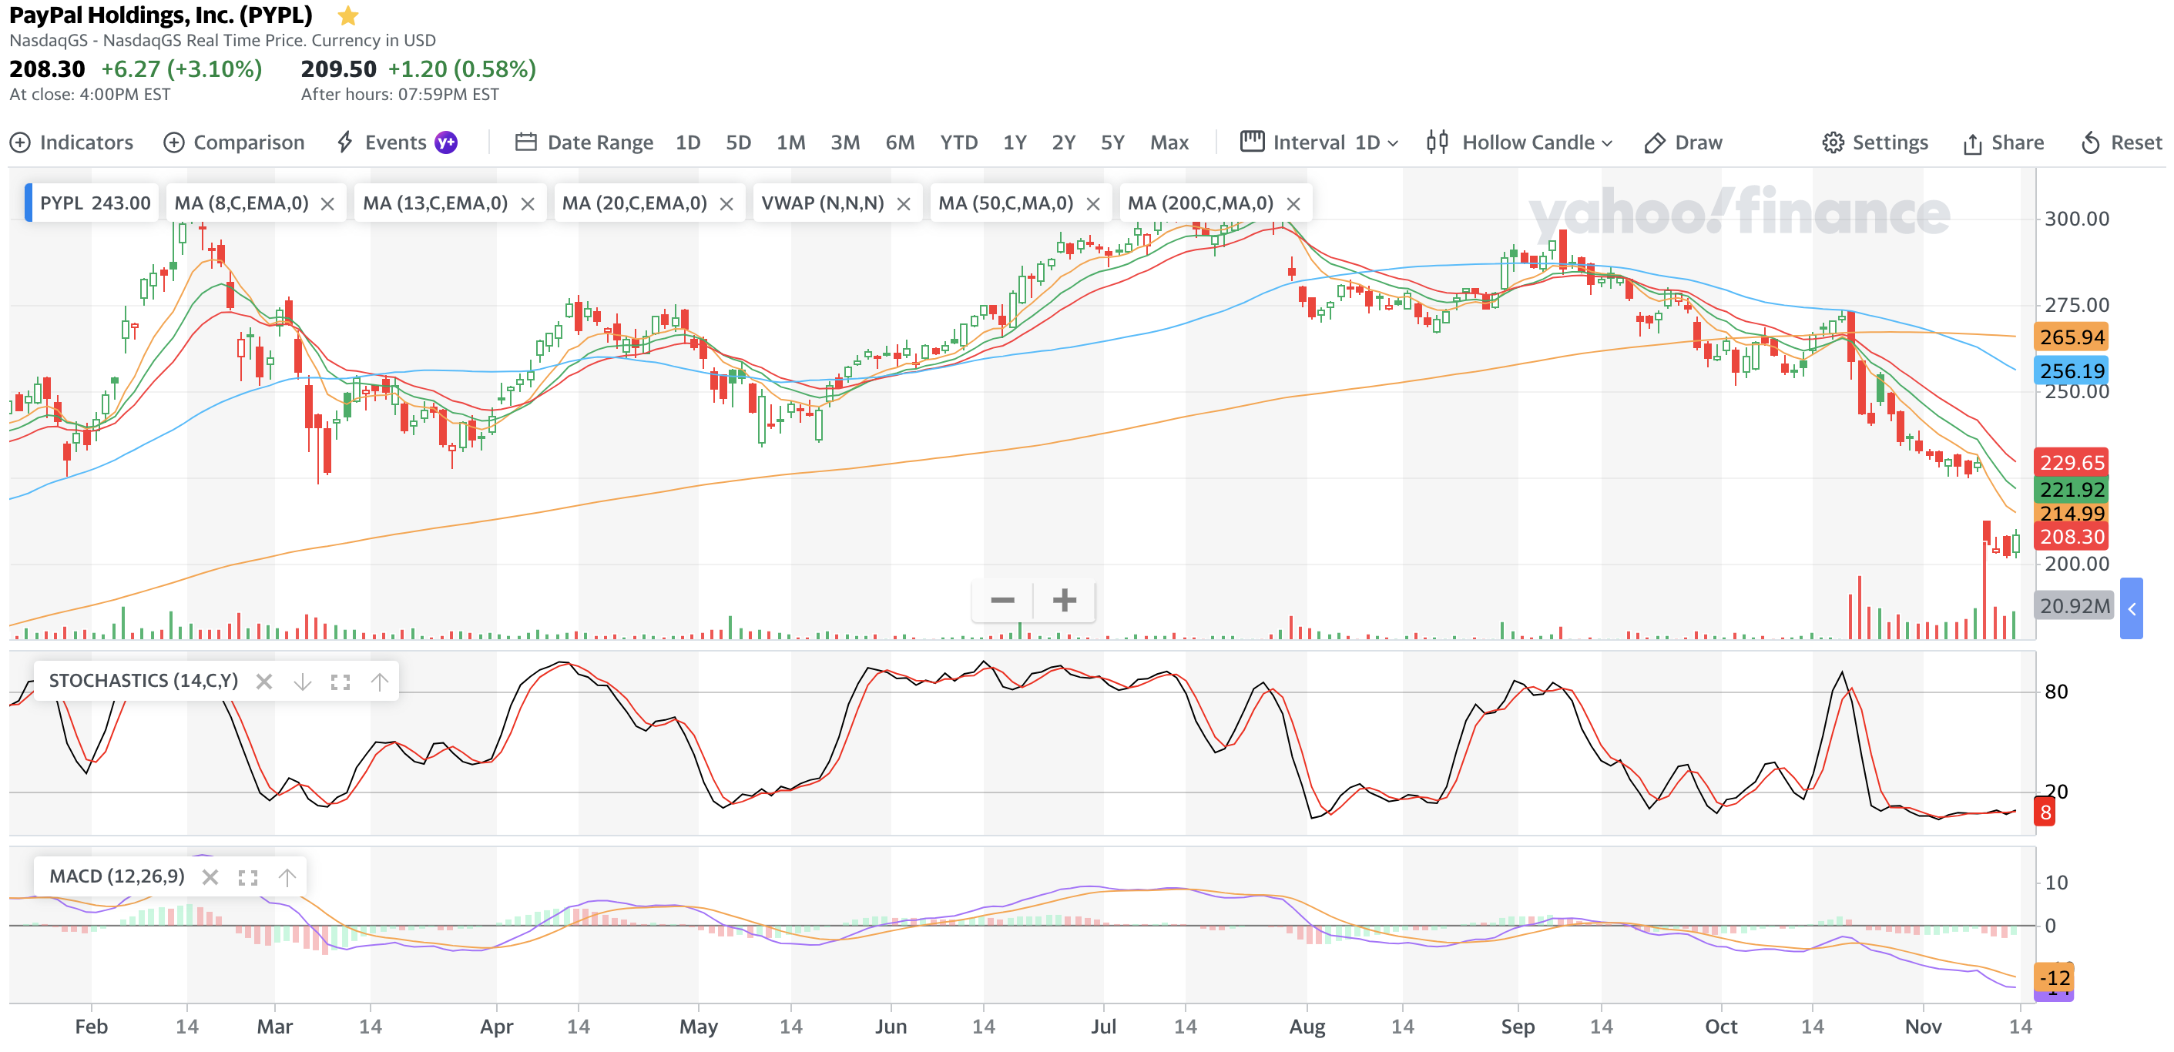Click the PYPL 243.00 price label
The image size is (2174, 1052).
[x=95, y=203]
